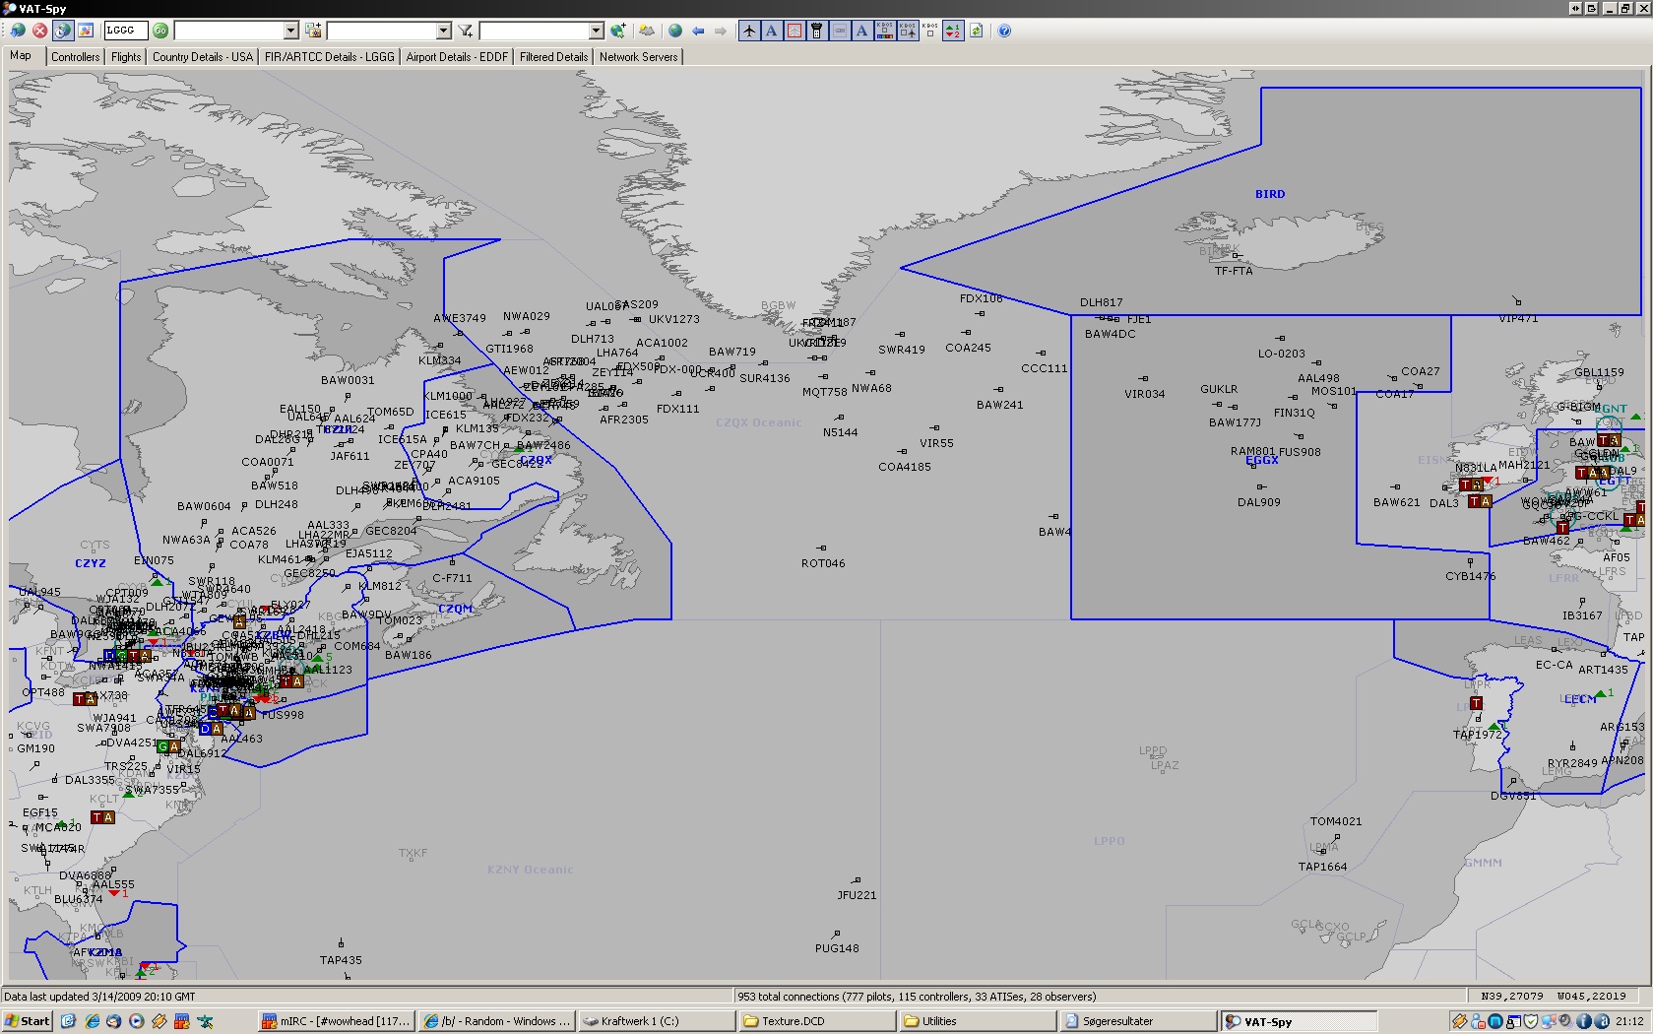This screenshot has height=1034, width=1653.
Task: Open the Network Servers tab
Action: coord(638,57)
